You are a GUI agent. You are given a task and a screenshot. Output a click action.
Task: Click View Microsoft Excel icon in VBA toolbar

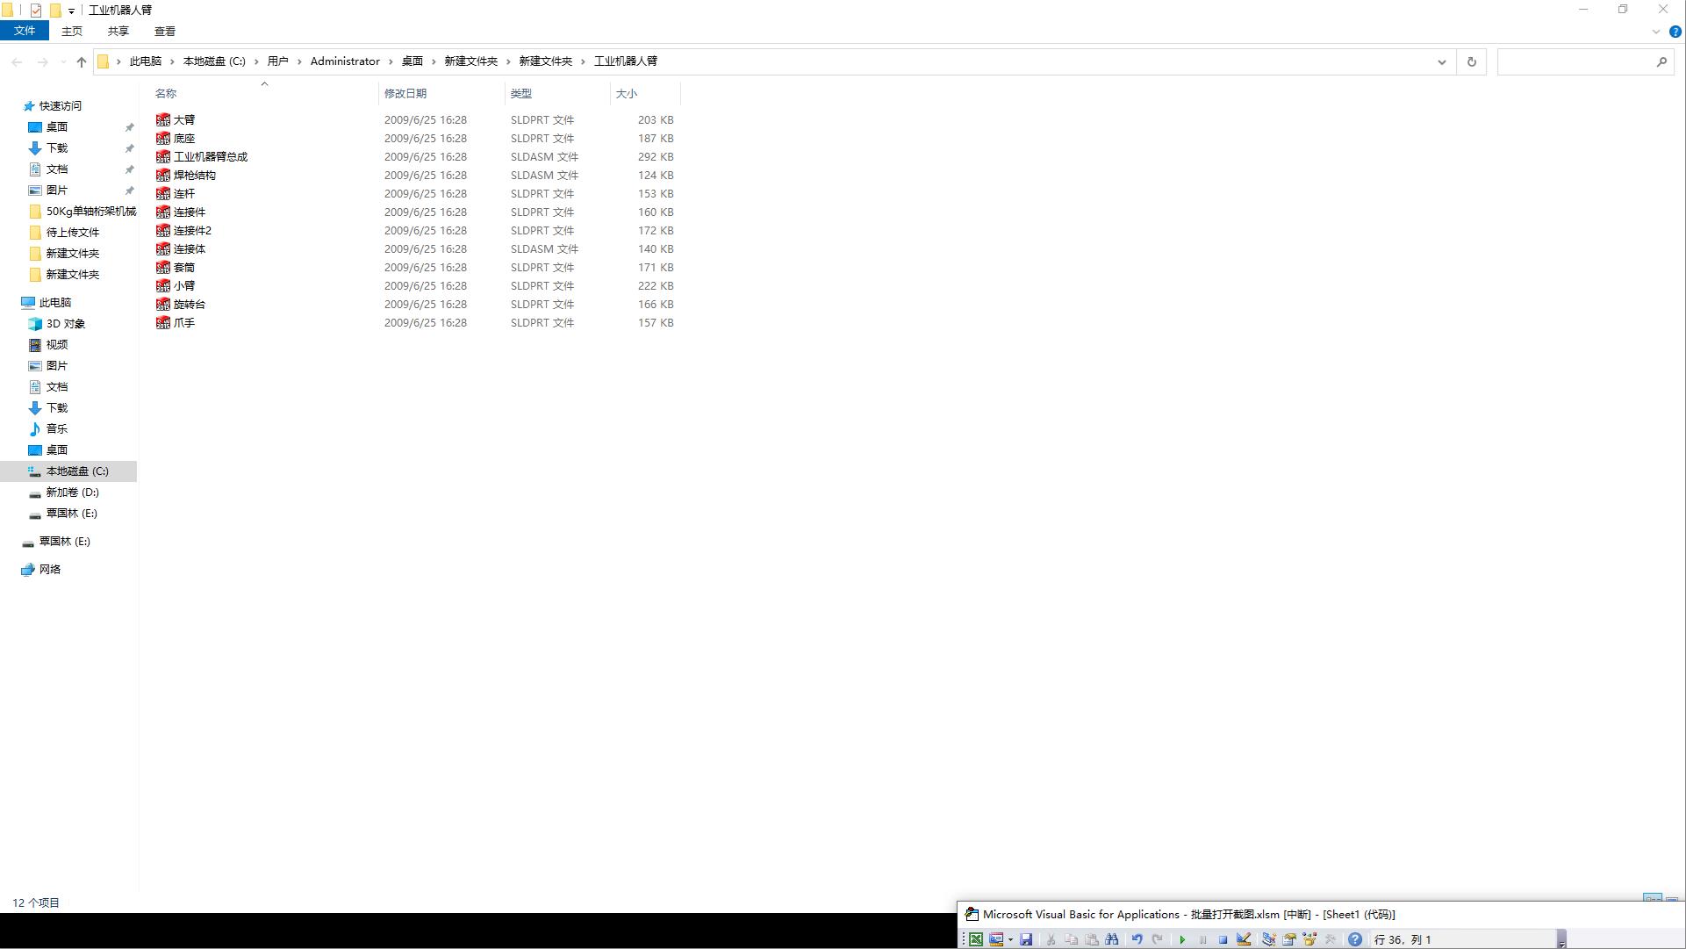976,939
